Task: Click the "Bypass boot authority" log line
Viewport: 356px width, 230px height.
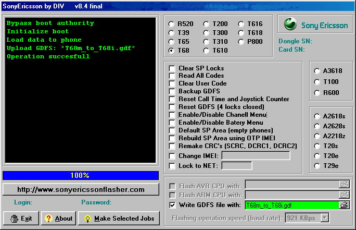Action: [50, 23]
